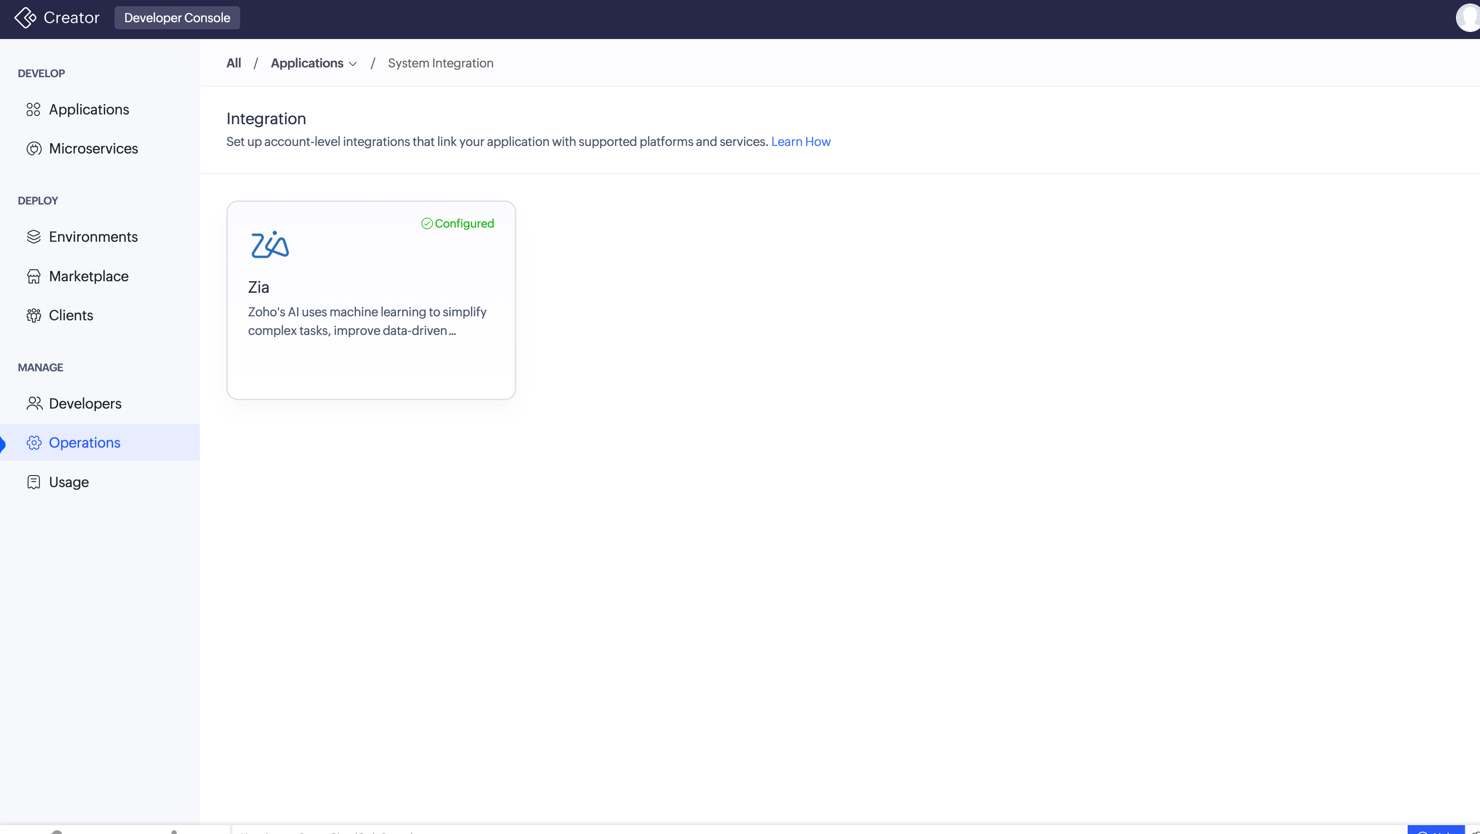Click the Microservices sidebar icon
This screenshot has width=1480, height=834.
tap(34, 149)
